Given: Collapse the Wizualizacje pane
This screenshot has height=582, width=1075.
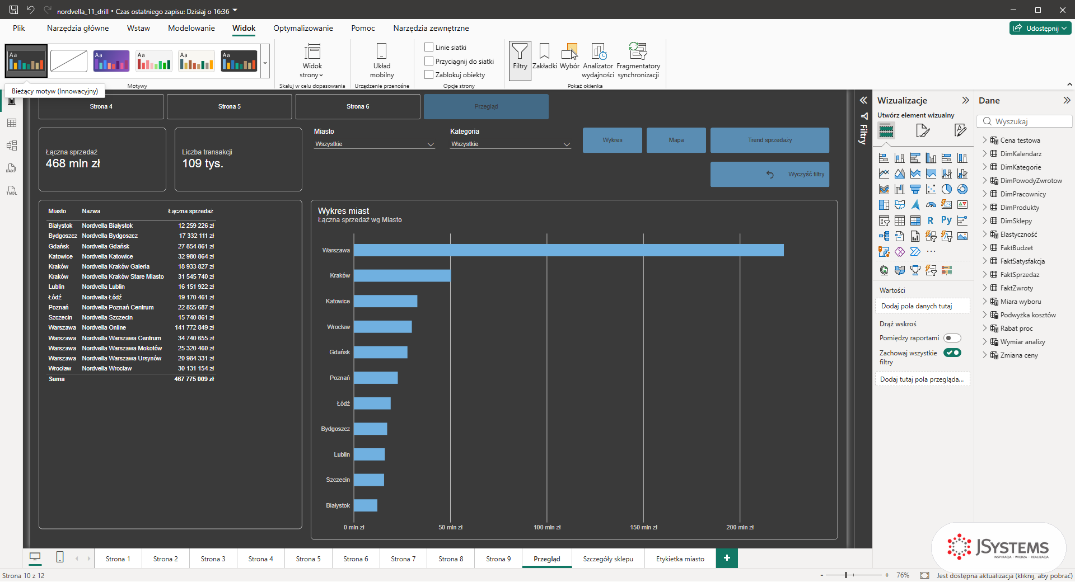Looking at the screenshot, I should [x=965, y=100].
